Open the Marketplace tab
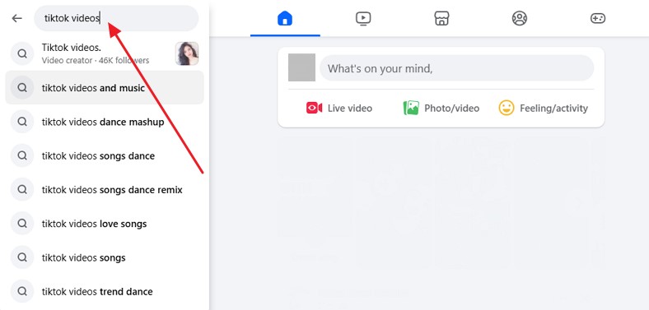This screenshot has height=310, width=649. [x=441, y=18]
